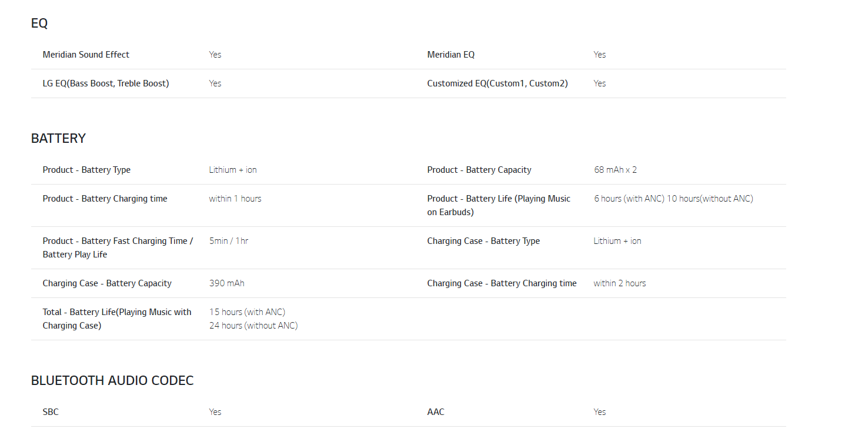The height and width of the screenshot is (442, 865).
Task: Click the BATTERY section heading
Action: [x=58, y=138]
